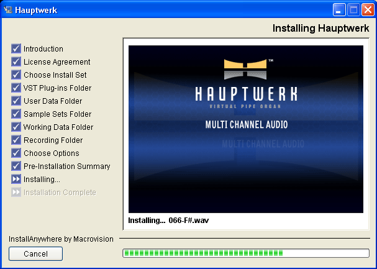This screenshot has height=269, width=377.
Task: Select the Installing... step label
Action: click(x=42, y=180)
